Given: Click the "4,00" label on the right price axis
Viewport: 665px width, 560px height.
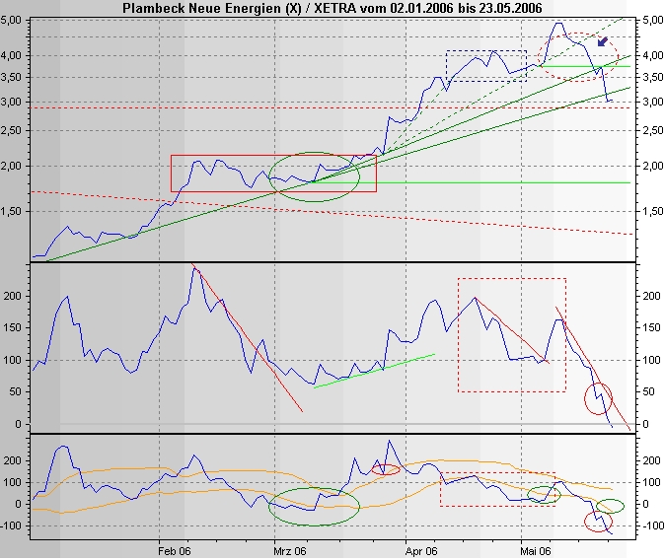Looking at the screenshot, I should point(653,55).
